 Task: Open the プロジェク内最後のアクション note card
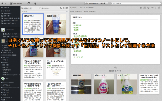(33, 69)
